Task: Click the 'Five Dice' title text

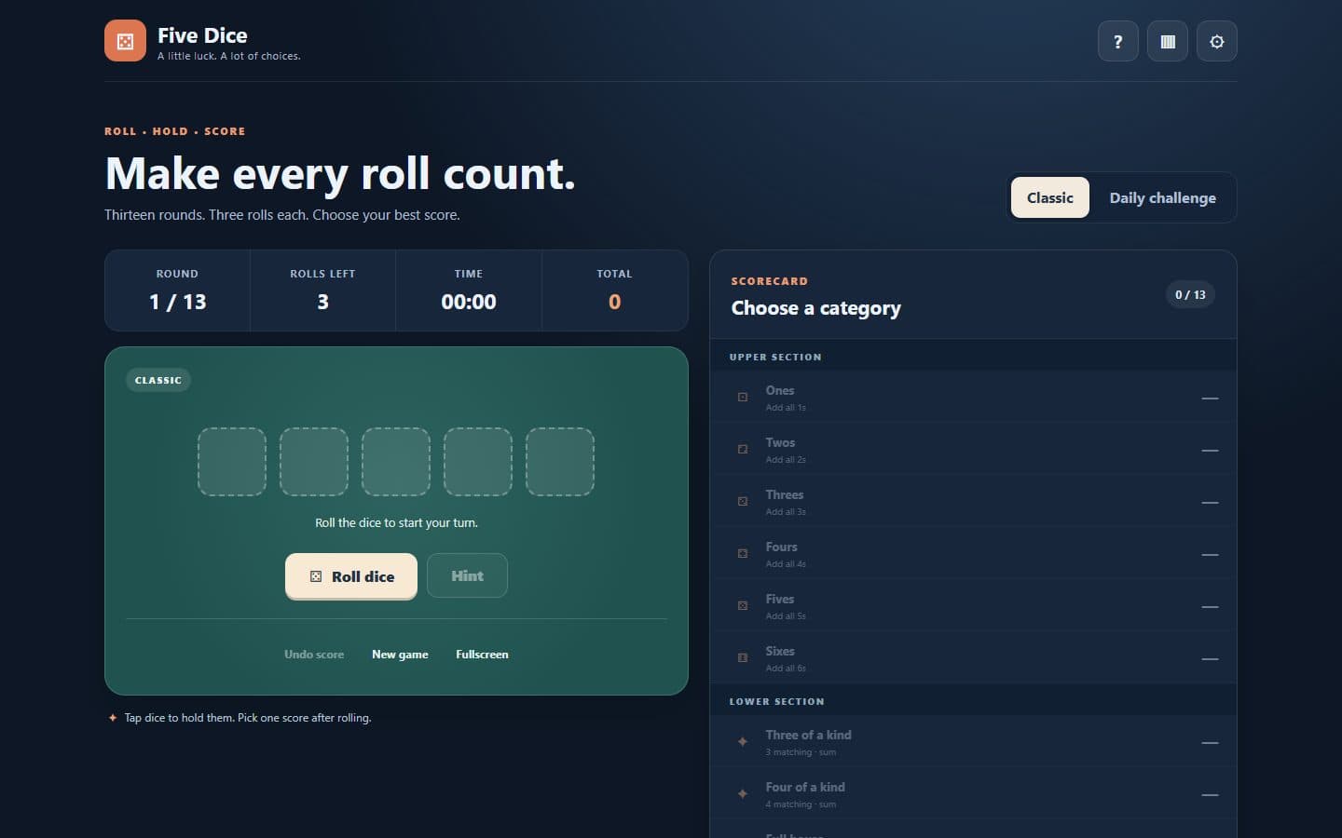Action: [x=202, y=35]
